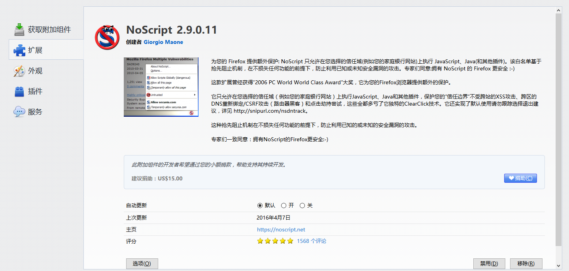
Task: Switch to the 扩展 category
Action: [46, 50]
